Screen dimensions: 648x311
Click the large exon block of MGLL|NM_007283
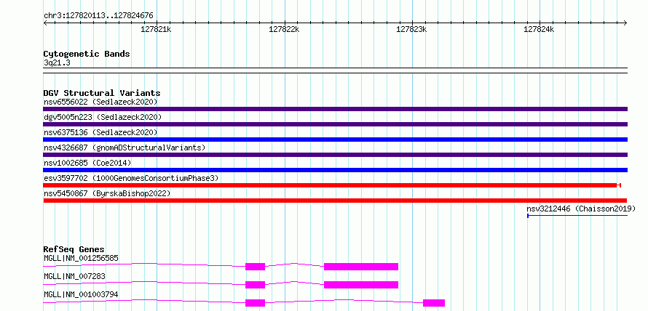point(361,285)
